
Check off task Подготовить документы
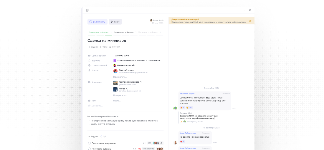pyautogui.click(x=89, y=143)
